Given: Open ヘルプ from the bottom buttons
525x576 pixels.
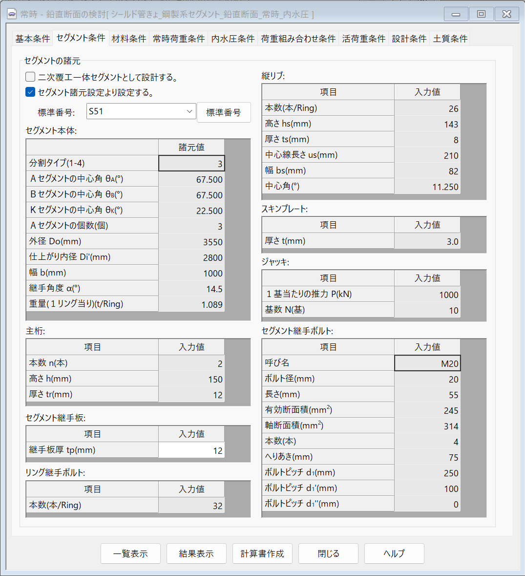Looking at the screenshot, I should (x=394, y=554).
